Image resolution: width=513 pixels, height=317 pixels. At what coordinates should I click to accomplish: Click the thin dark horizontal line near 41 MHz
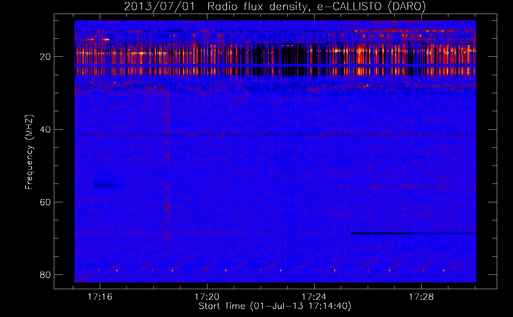[275, 134]
